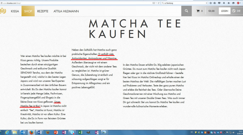Click the red Adblock extension icon
This screenshot has height=135, width=243.
[x=238, y=3]
